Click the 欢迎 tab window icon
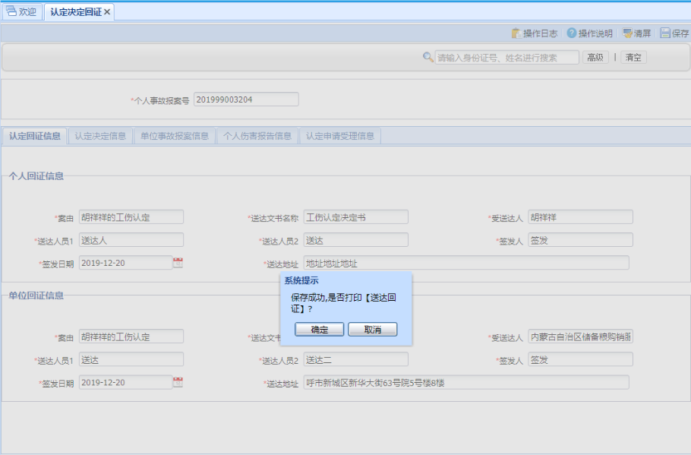 (11, 11)
